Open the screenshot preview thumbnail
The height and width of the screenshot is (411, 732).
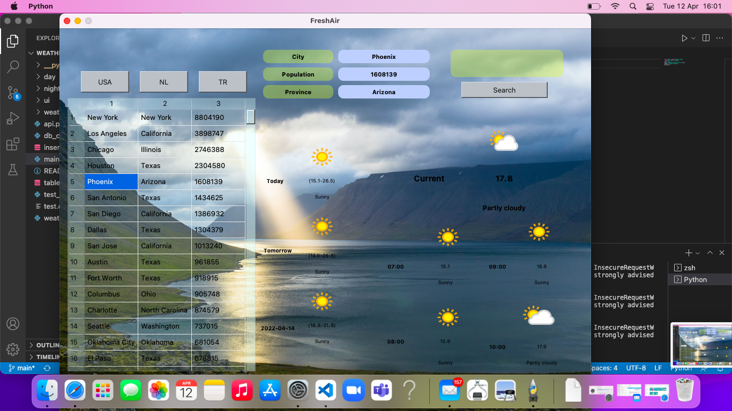701,345
